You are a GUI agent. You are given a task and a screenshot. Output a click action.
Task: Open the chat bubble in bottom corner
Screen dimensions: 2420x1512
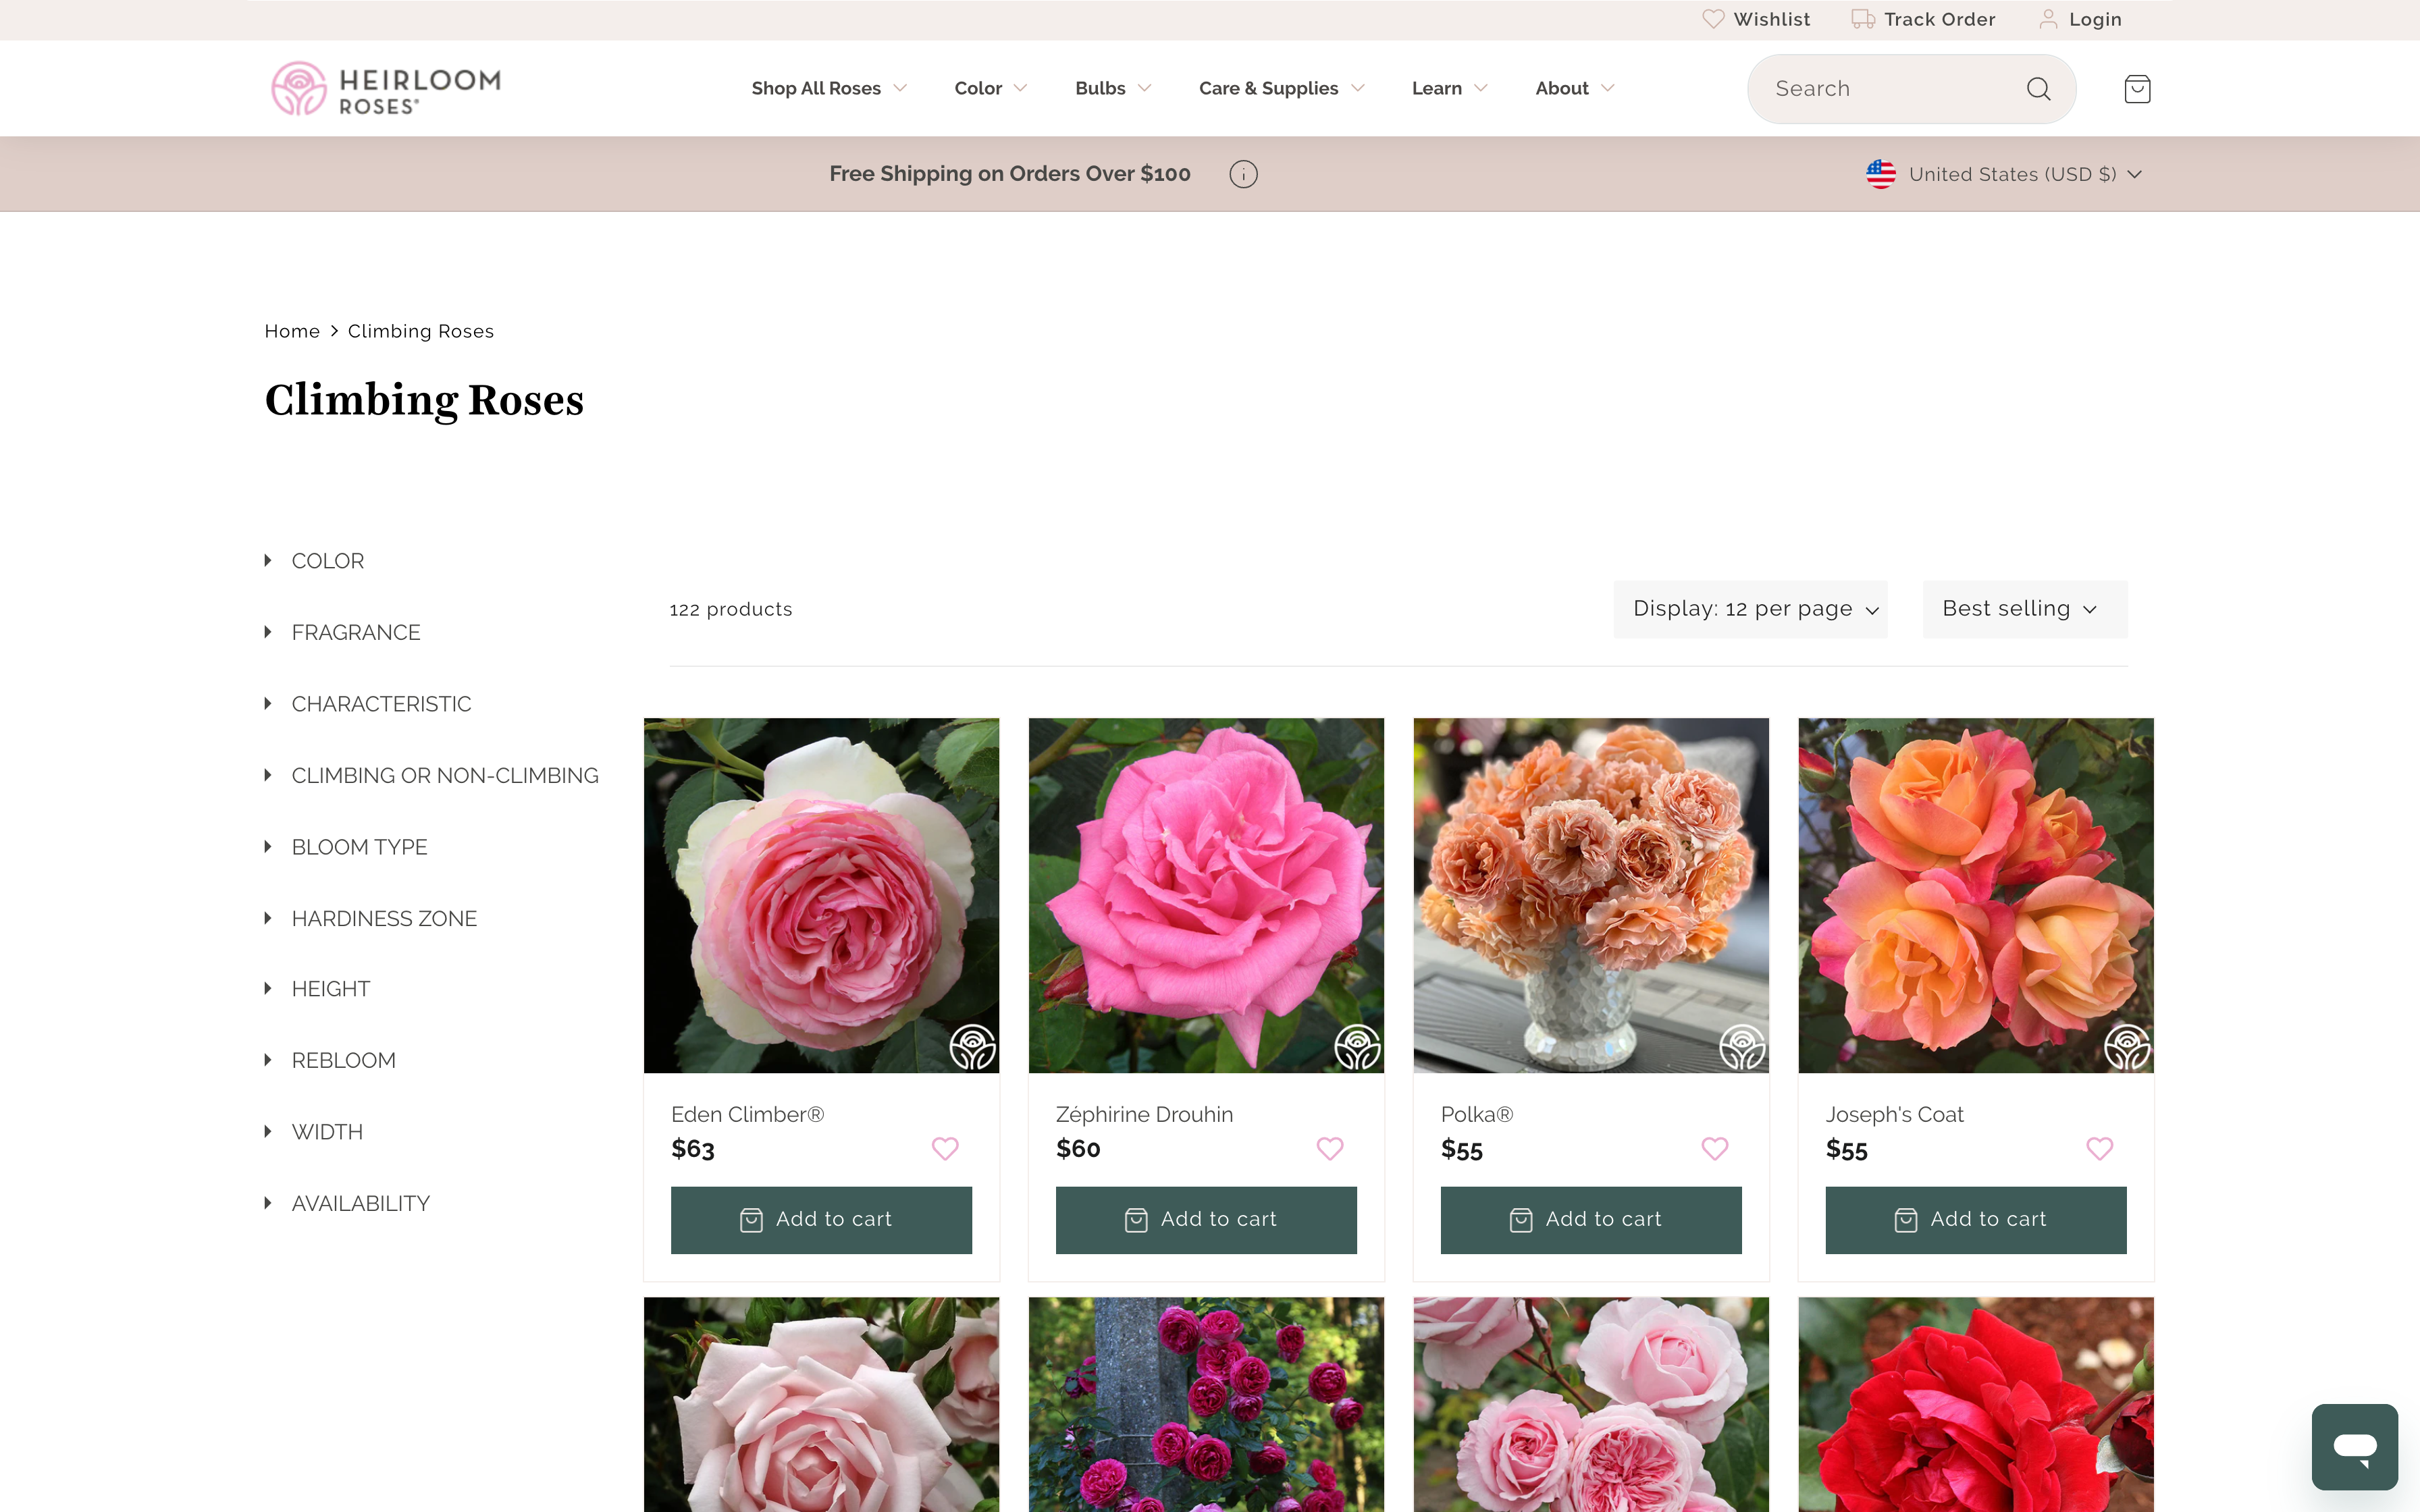(x=2354, y=1446)
